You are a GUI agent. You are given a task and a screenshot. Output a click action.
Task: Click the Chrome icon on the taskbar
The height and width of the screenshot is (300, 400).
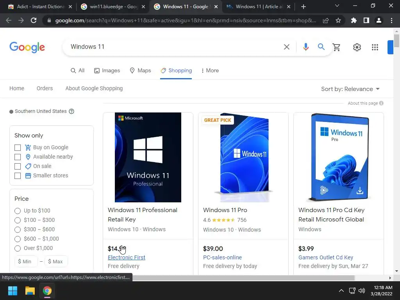pyautogui.click(x=47, y=291)
